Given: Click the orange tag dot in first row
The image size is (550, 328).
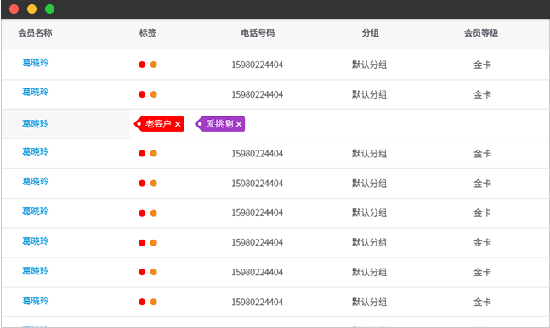Looking at the screenshot, I should [x=154, y=65].
